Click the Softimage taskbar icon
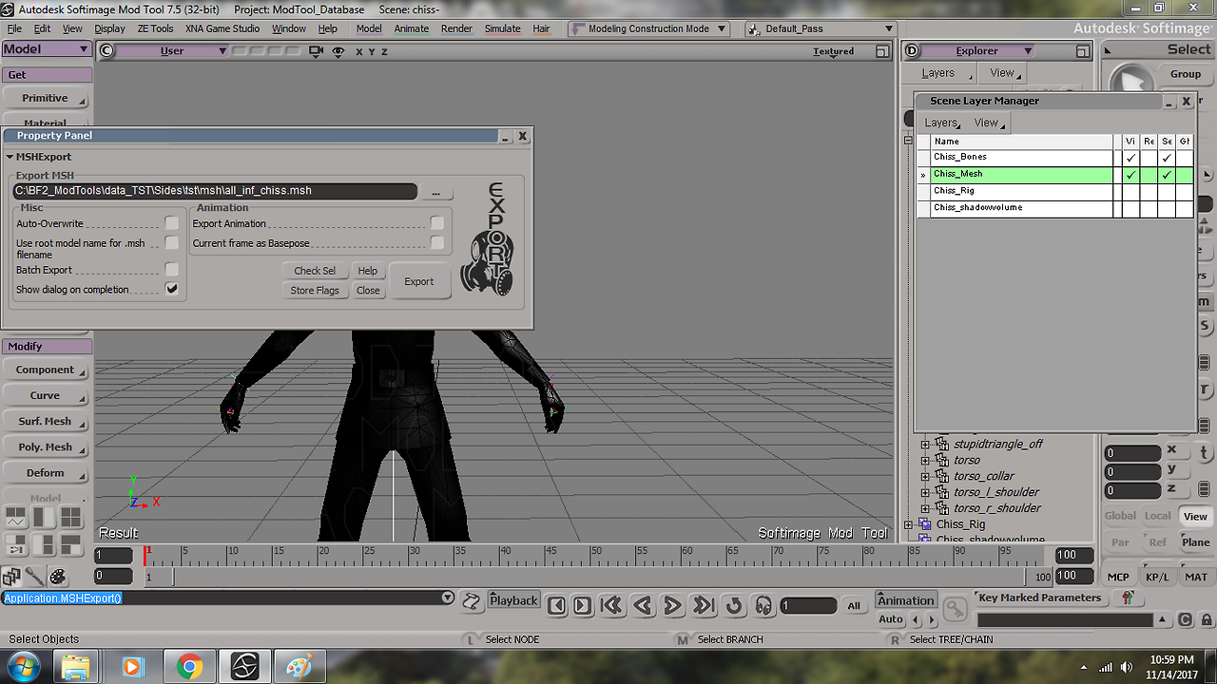 (244, 666)
